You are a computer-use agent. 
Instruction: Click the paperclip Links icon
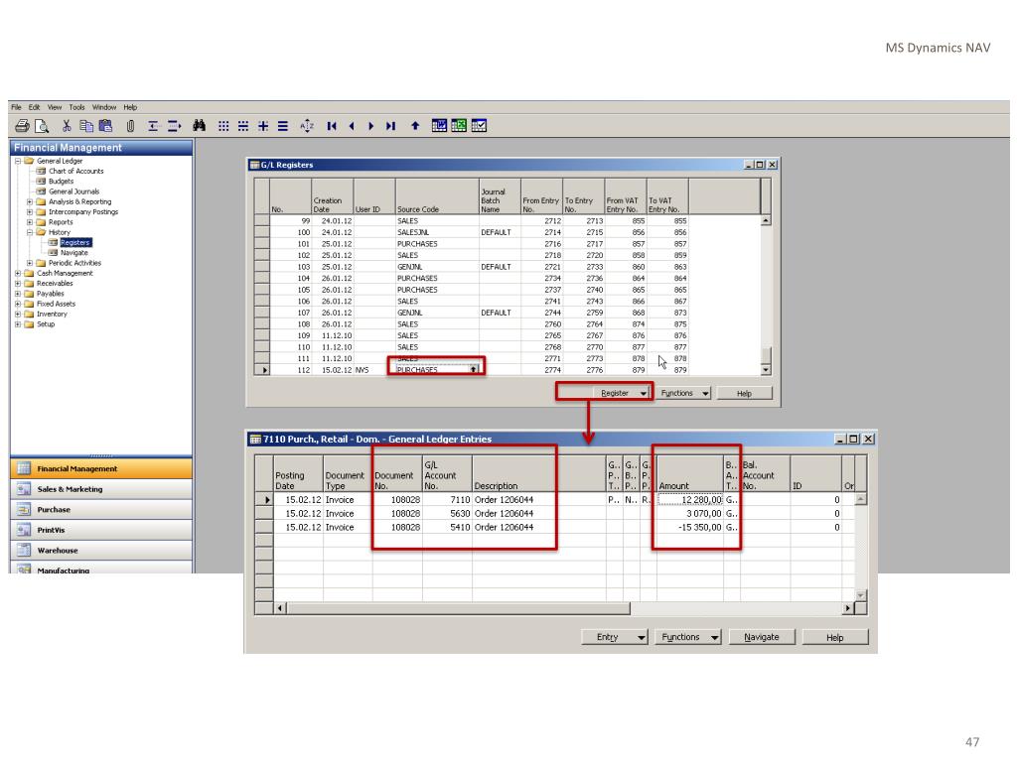130,126
